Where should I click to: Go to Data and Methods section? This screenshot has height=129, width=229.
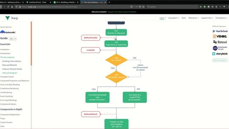10,65
